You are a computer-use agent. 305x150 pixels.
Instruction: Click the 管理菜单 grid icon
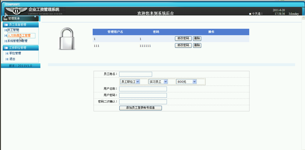tap(5, 19)
